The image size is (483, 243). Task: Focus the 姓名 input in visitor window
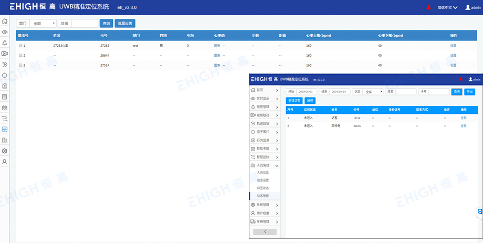(x=406, y=92)
